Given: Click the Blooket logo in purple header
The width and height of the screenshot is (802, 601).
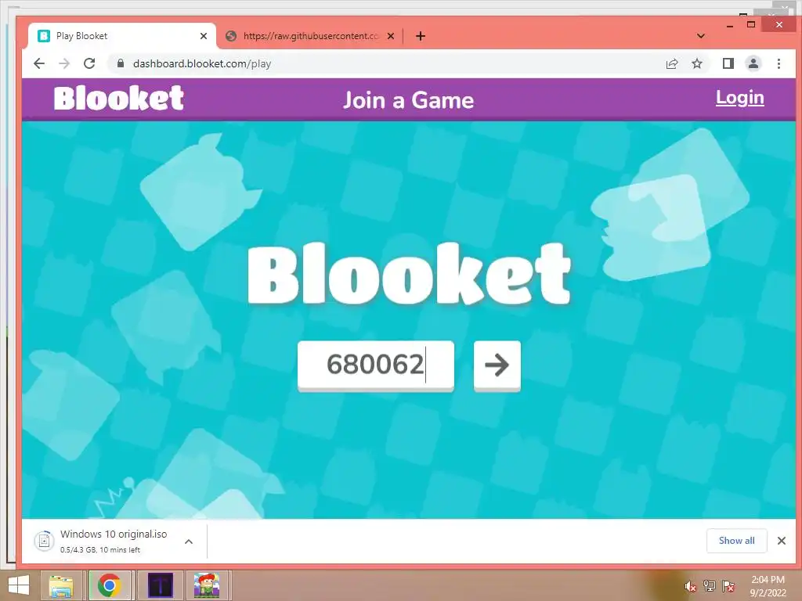Looking at the screenshot, I should pyautogui.click(x=119, y=98).
